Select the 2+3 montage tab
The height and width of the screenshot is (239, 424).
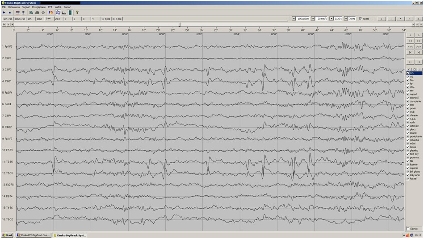pyautogui.click(x=59, y=19)
